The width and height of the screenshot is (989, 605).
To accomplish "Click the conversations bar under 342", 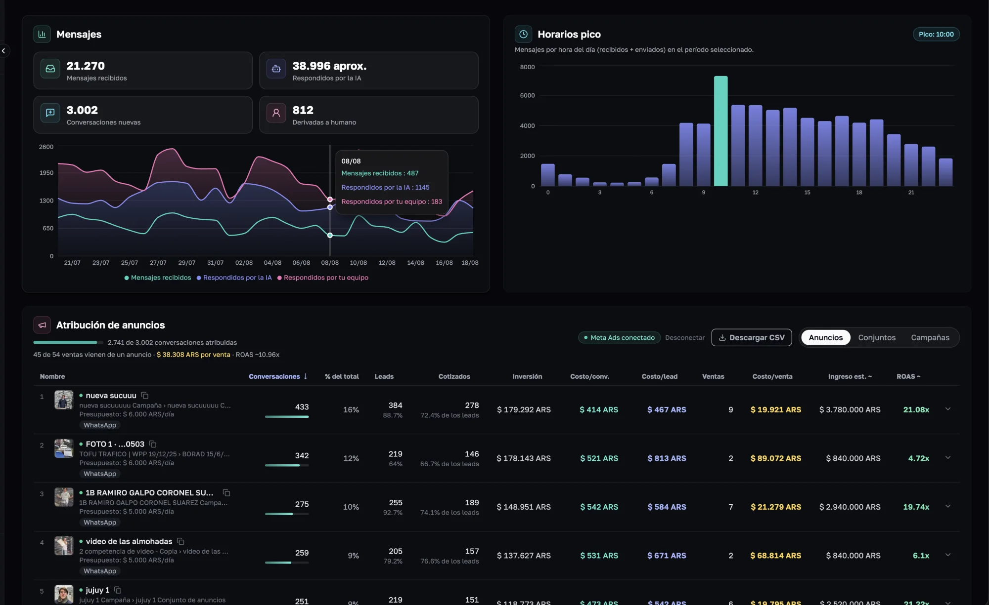I will click(287, 465).
